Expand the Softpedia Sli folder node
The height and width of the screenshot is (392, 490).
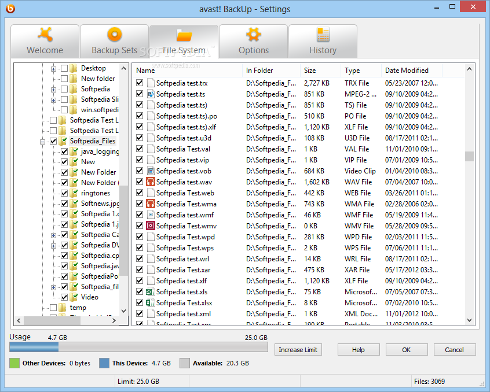[x=53, y=100]
